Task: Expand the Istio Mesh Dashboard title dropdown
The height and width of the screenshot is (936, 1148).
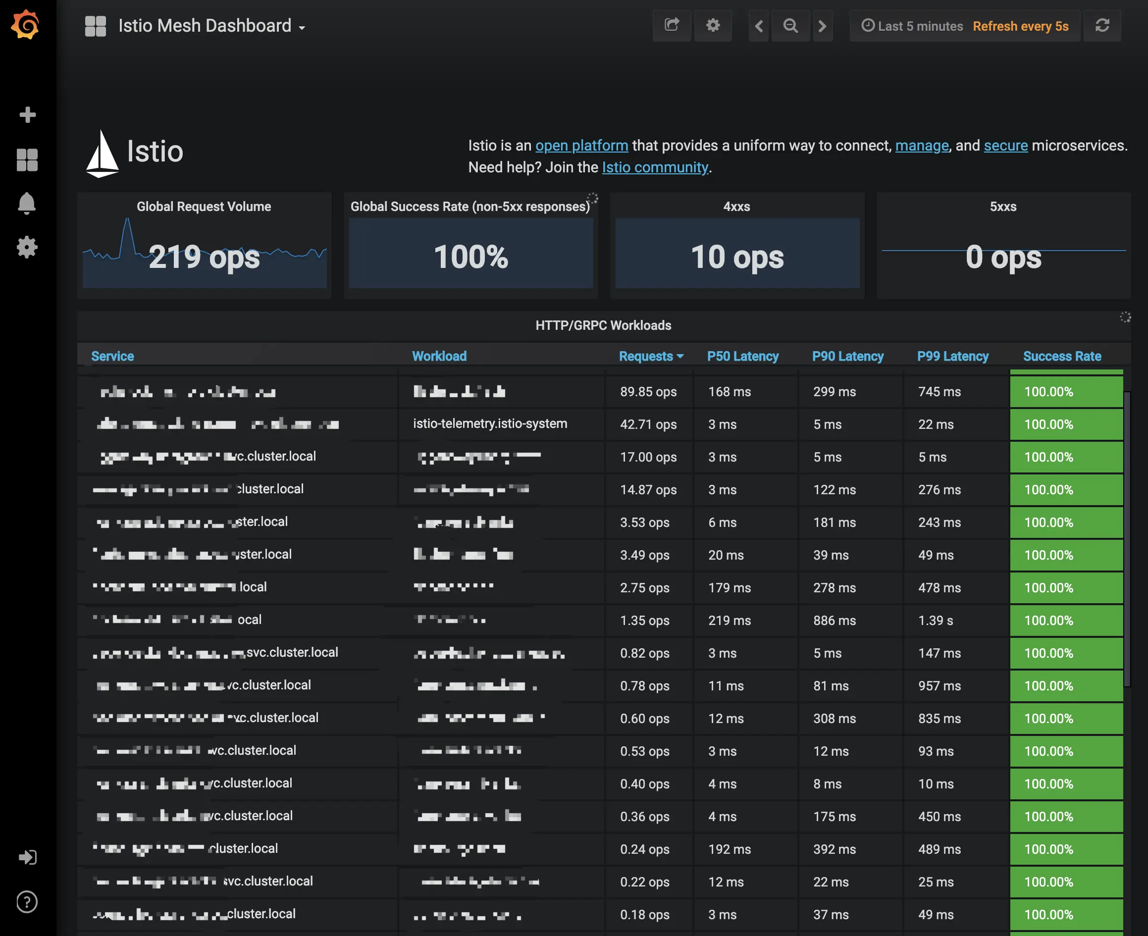Action: coord(211,26)
